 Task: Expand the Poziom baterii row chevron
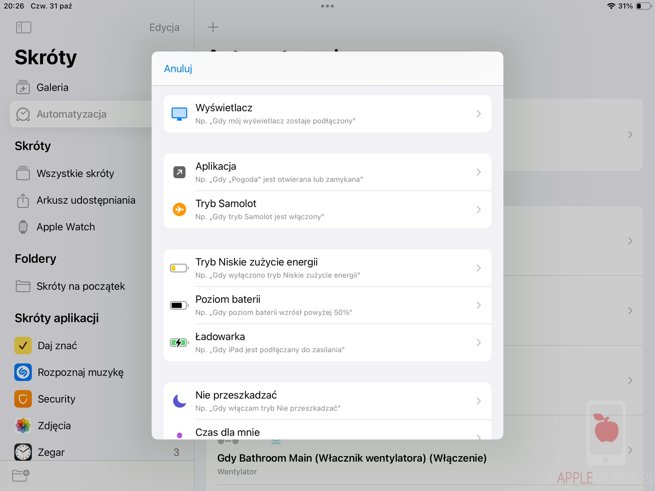coord(478,305)
